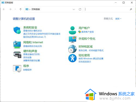Open 查看设备和打印机 link
Viewport: 136px width, 102px height.
click(32, 54)
